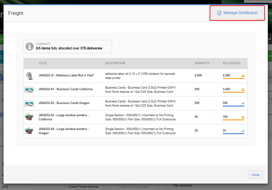The height and width of the screenshot is (190, 272).
Task: Click quantity 50 for California posters
Action: pyautogui.click(x=196, y=117)
